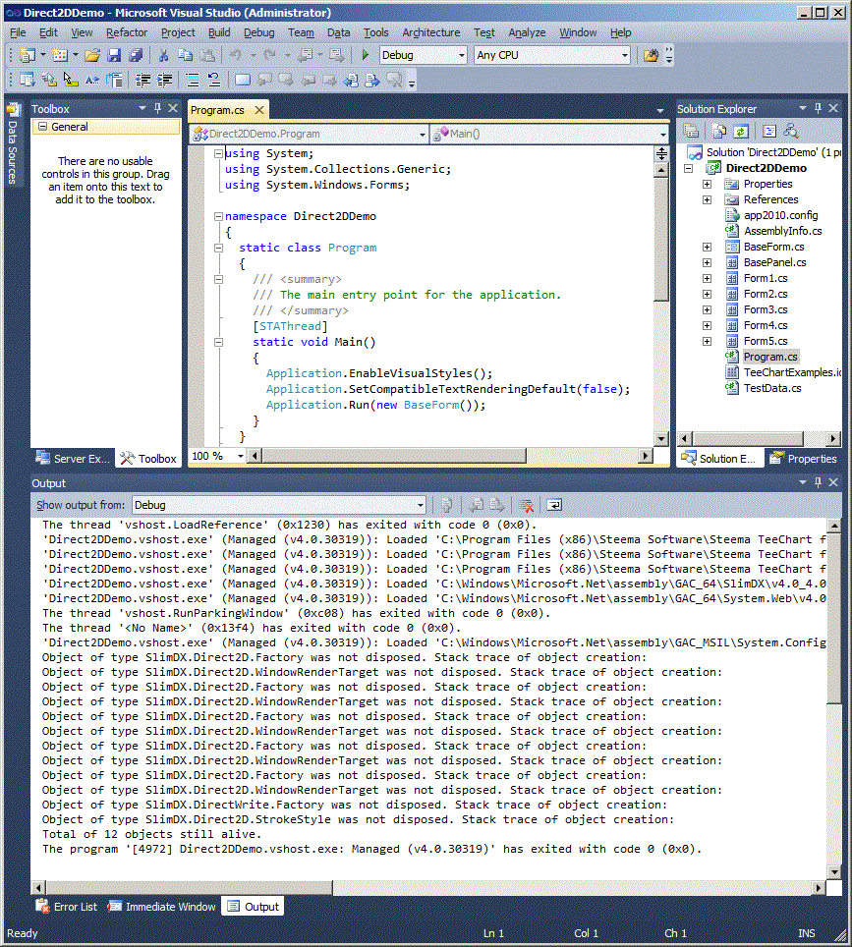Image resolution: width=852 pixels, height=947 pixels.
Task: Toggle bookmark on current line icon
Action: tap(243, 80)
